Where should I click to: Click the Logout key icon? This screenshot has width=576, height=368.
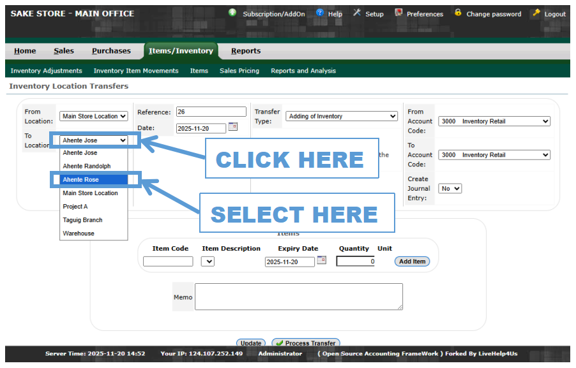pyautogui.click(x=536, y=13)
